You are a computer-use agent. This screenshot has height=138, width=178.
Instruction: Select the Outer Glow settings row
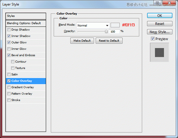click(x=26, y=42)
